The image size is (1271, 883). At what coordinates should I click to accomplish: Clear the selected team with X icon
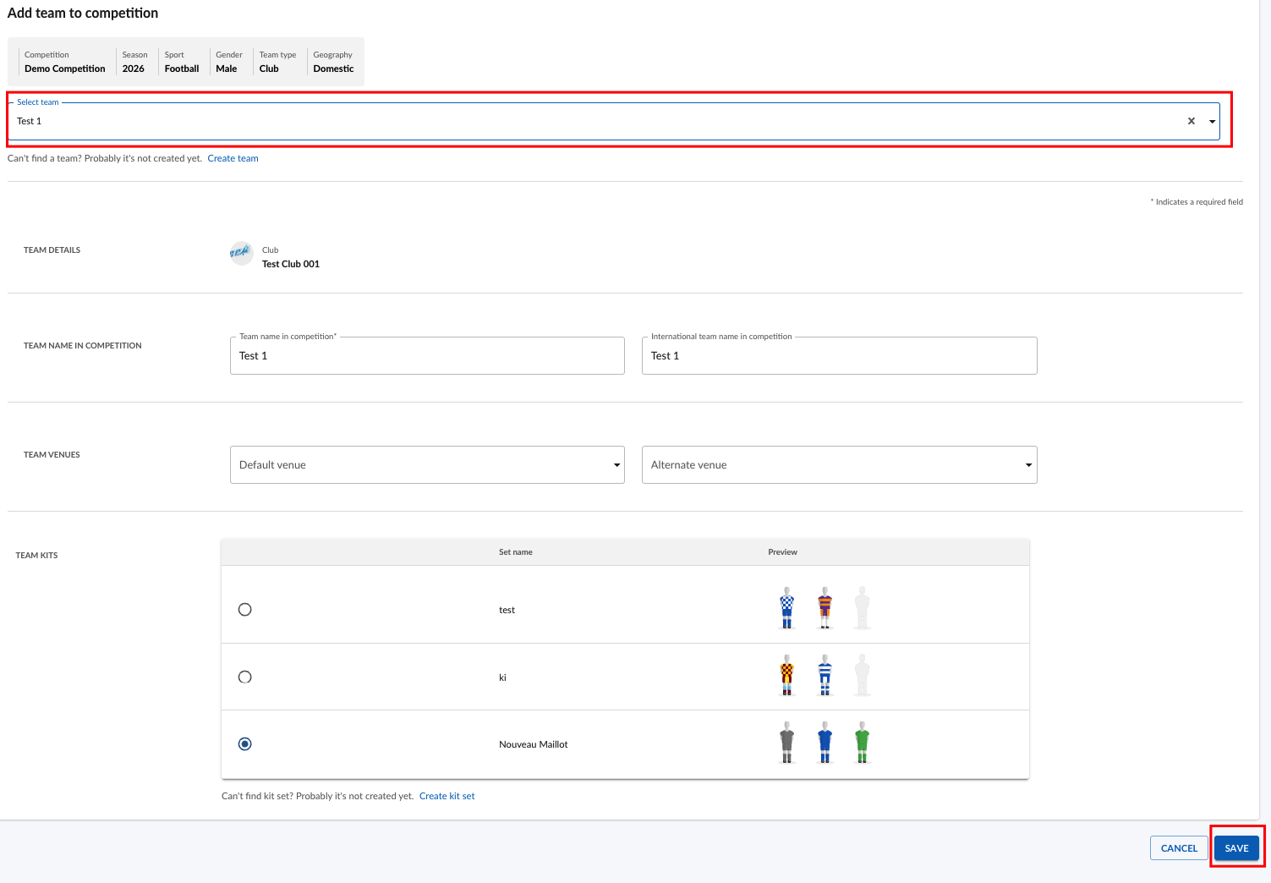pos(1192,121)
